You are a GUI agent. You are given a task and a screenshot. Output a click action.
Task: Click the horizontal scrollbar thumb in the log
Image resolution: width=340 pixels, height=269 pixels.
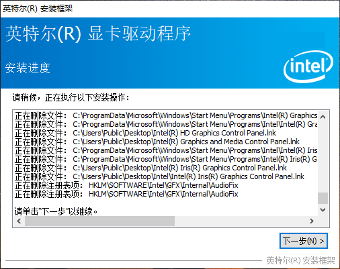click(x=99, y=221)
